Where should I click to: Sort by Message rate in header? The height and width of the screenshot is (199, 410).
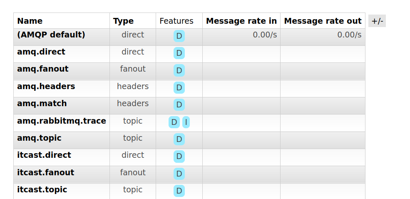click(x=241, y=21)
